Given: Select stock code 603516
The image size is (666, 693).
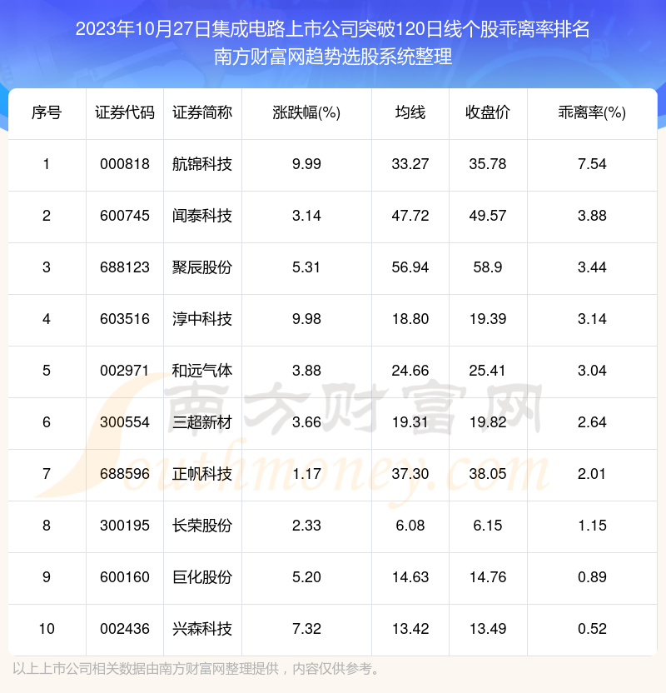Looking at the screenshot, I should [125, 319].
